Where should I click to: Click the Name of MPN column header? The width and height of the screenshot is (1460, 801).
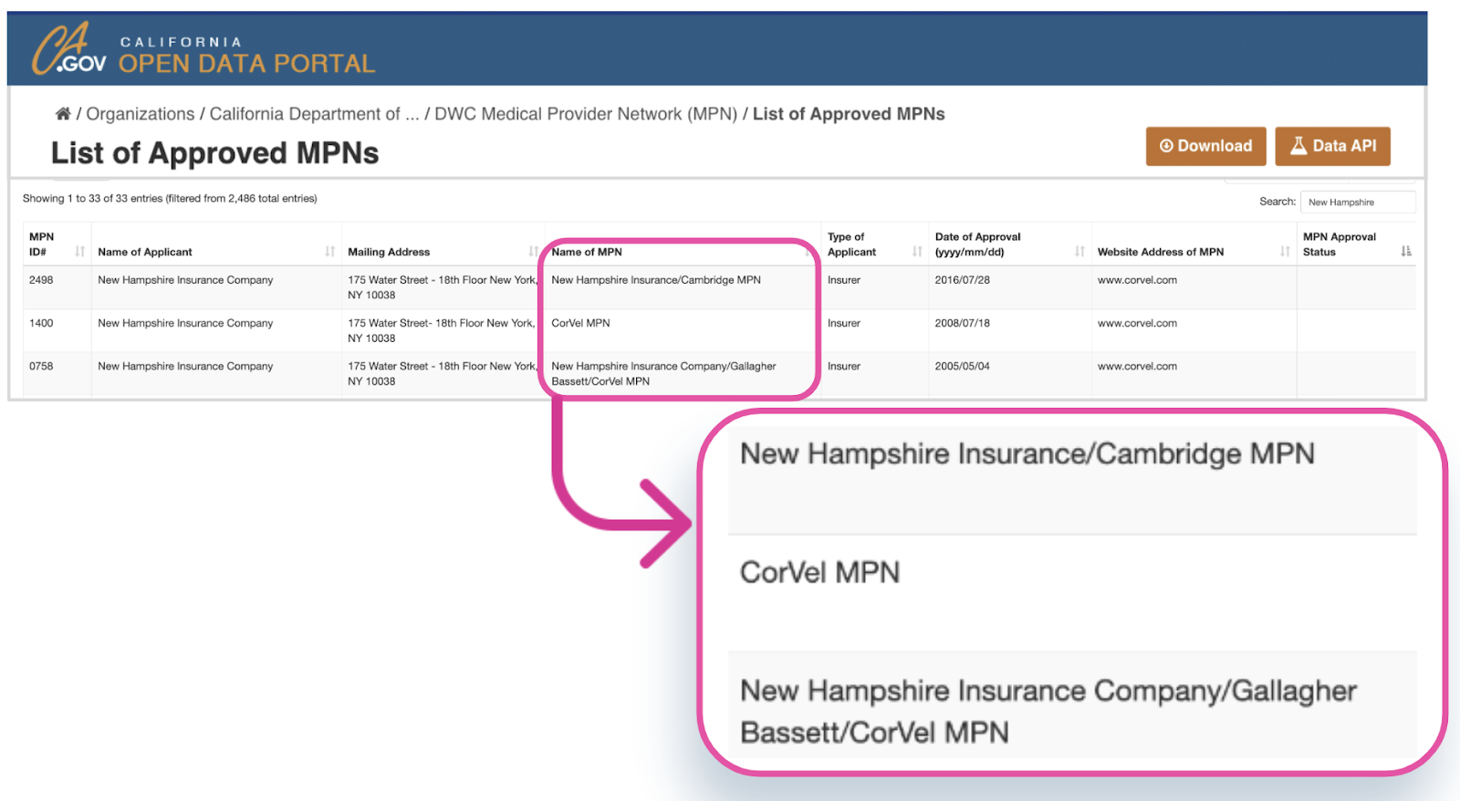pos(587,252)
